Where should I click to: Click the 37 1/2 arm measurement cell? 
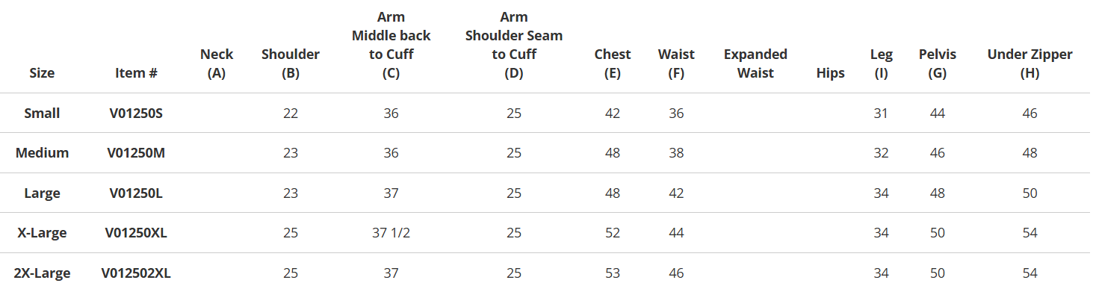391,233
